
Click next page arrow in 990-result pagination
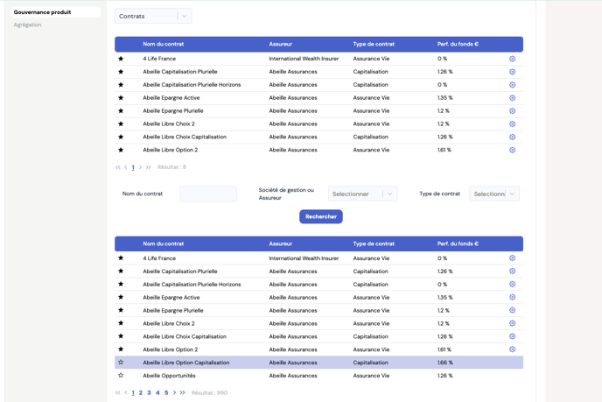tap(174, 392)
